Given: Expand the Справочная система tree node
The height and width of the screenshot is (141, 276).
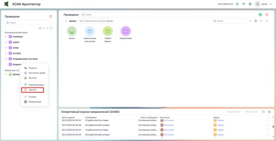Looking at the screenshot, I should (x=6, y=59).
